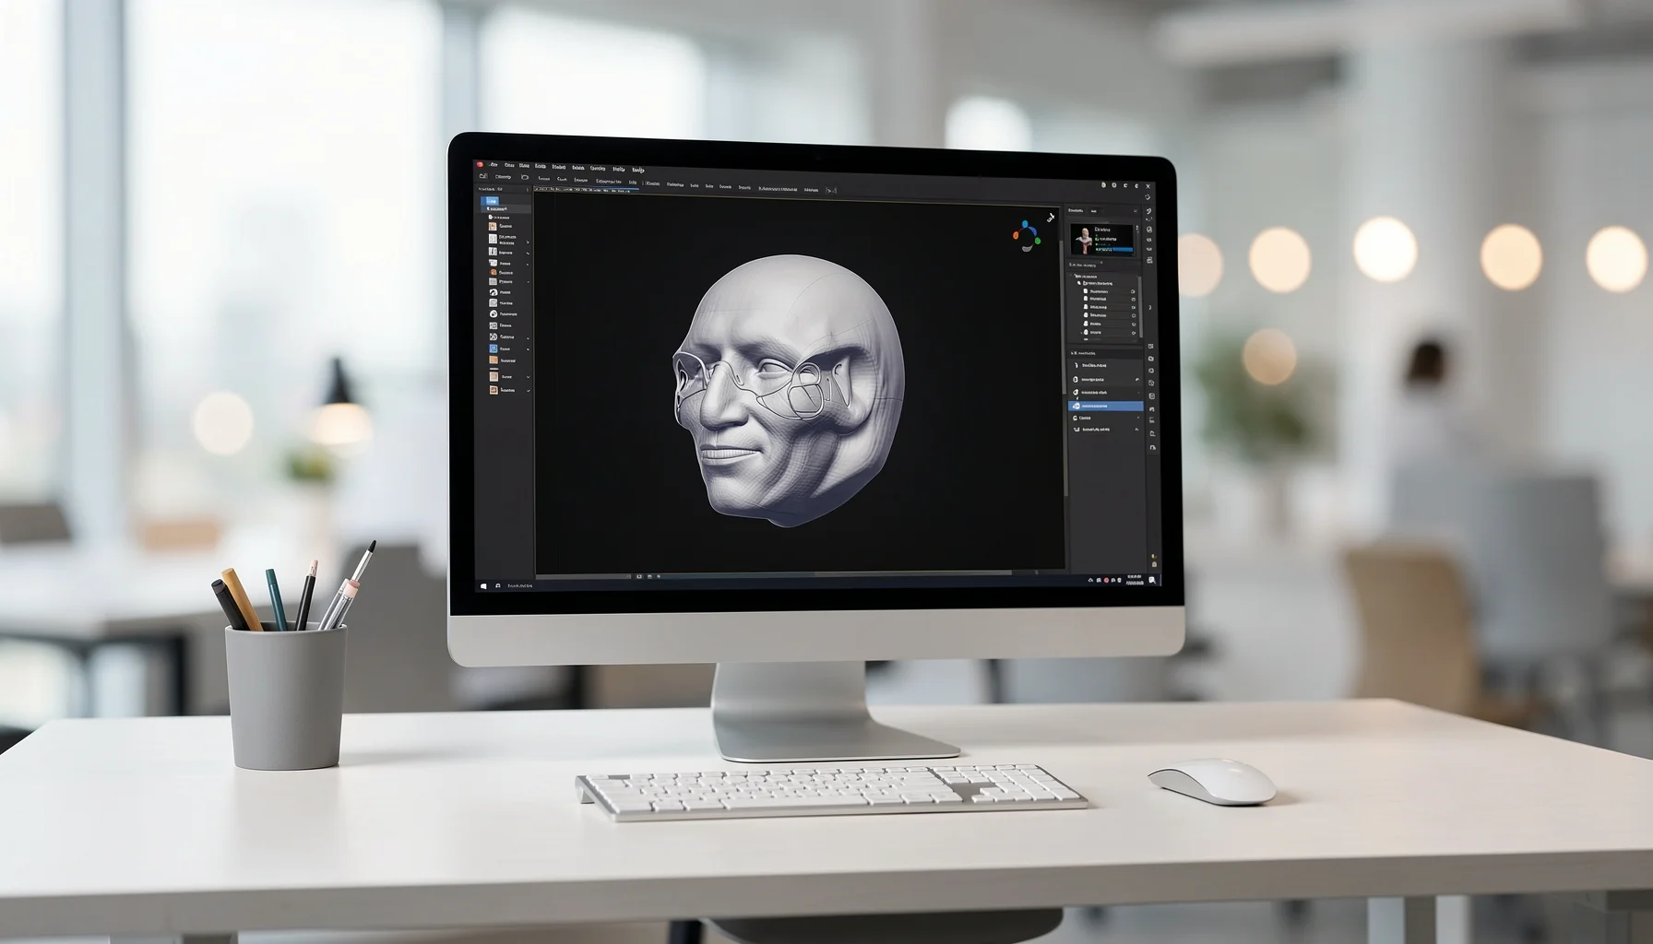Screen dimensions: 1653x944
Task: Click the view orientation gizmo with colored dots
Action: point(1026,236)
